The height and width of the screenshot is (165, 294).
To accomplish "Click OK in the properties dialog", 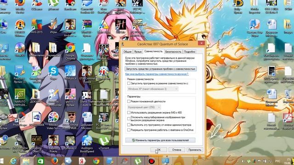I will click(x=158, y=150).
